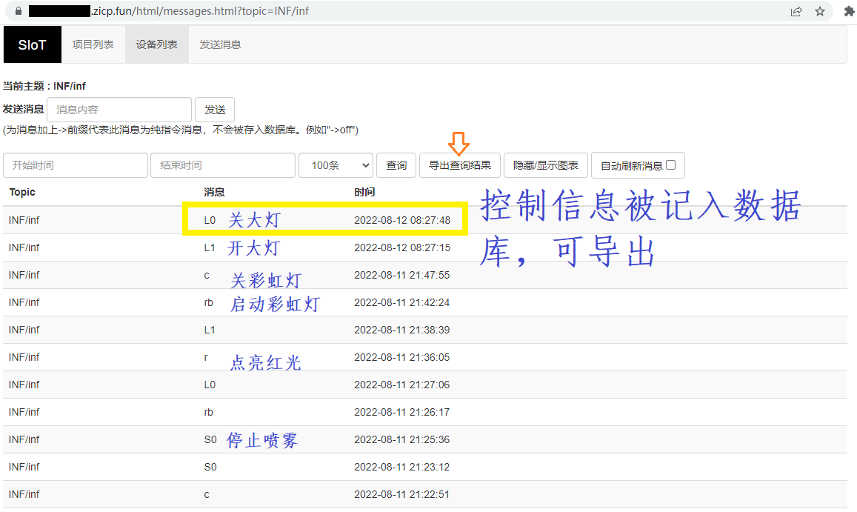
Task: Focus the 消息内容 input field
Action: coord(119,110)
